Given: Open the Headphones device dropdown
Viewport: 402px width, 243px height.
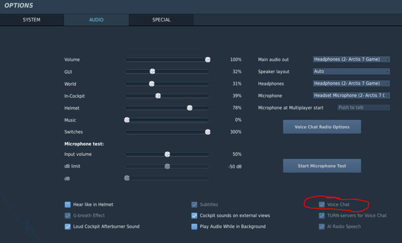Looking at the screenshot, I should click(x=351, y=84).
